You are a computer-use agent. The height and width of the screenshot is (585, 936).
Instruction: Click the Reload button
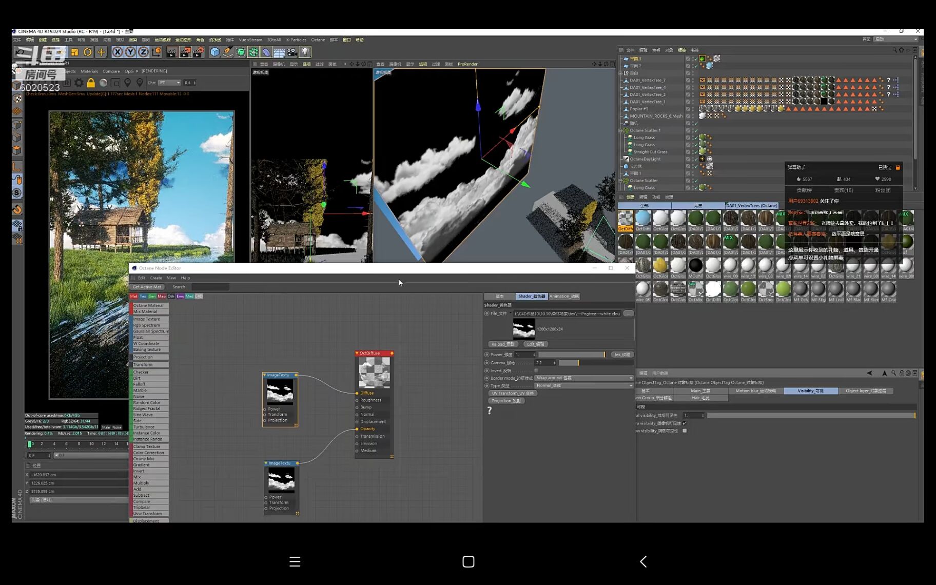[502, 344]
